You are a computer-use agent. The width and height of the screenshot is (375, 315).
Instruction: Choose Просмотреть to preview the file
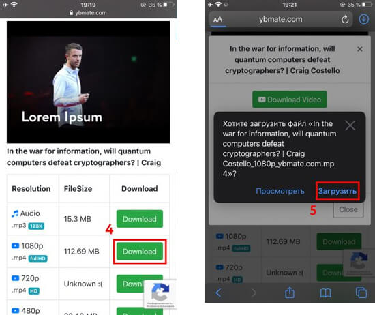pos(280,191)
